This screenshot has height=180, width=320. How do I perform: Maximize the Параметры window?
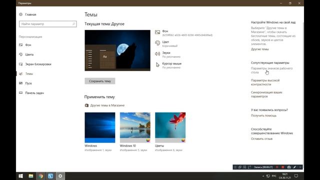coord(290,3)
